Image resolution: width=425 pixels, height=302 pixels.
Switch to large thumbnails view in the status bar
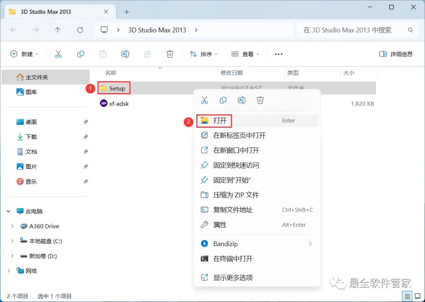[x=418, y=296]
